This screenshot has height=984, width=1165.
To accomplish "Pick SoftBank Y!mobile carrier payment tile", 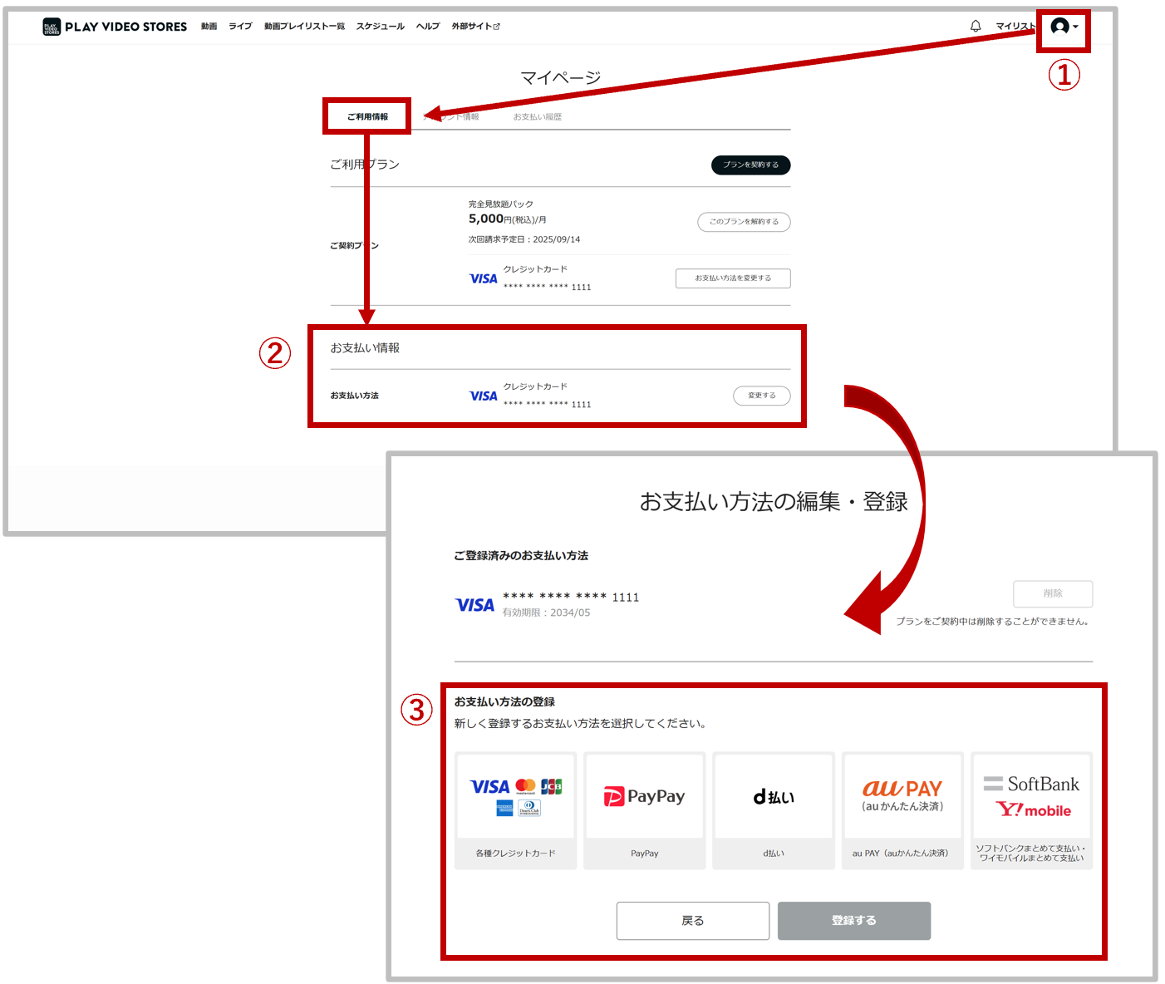I will click(x=1031, y=810).
